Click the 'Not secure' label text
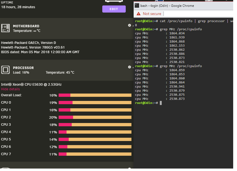Image resolution: width=237 pixels, height=171 pixels. click(152, 14)
